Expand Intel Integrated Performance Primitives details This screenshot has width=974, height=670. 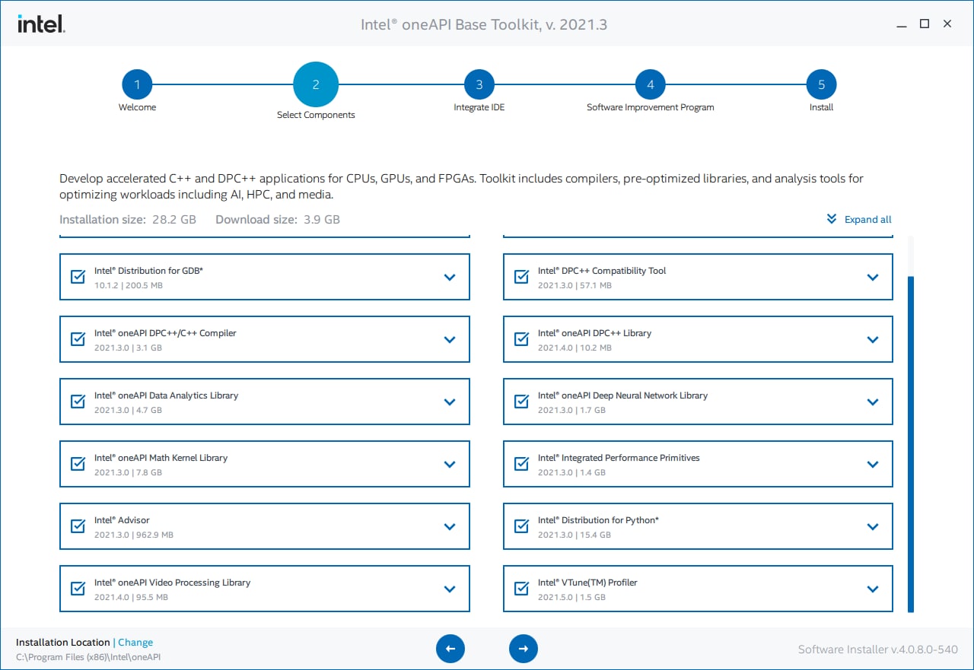873,465
